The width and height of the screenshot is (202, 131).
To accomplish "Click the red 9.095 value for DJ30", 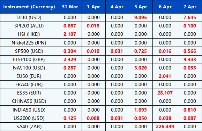I will coord(141,17).
